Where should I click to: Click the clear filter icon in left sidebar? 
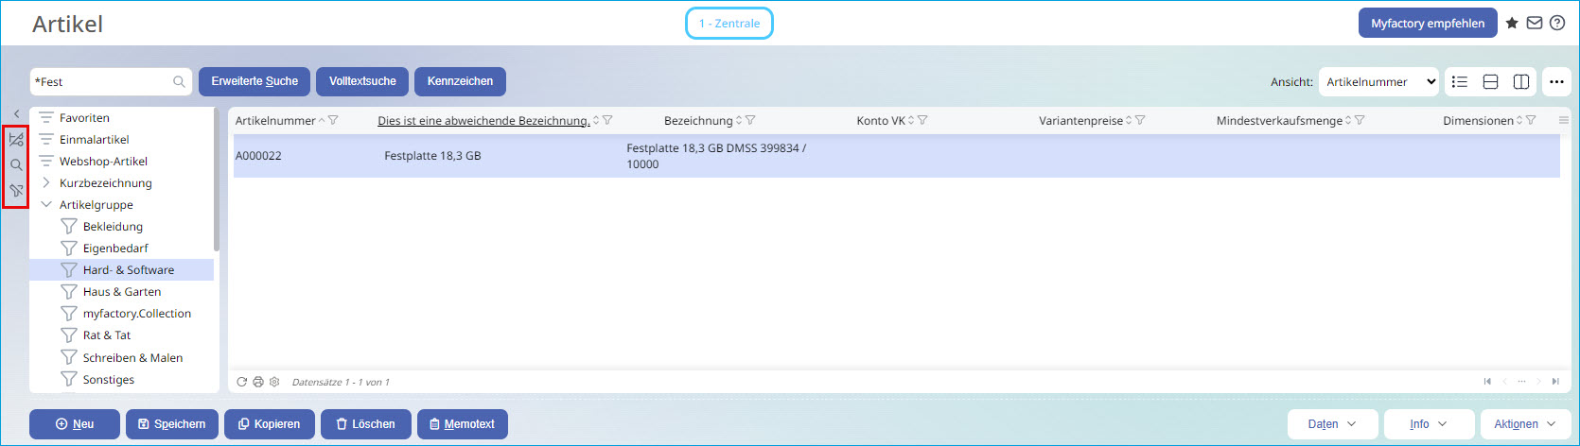[x=16, y=191]
